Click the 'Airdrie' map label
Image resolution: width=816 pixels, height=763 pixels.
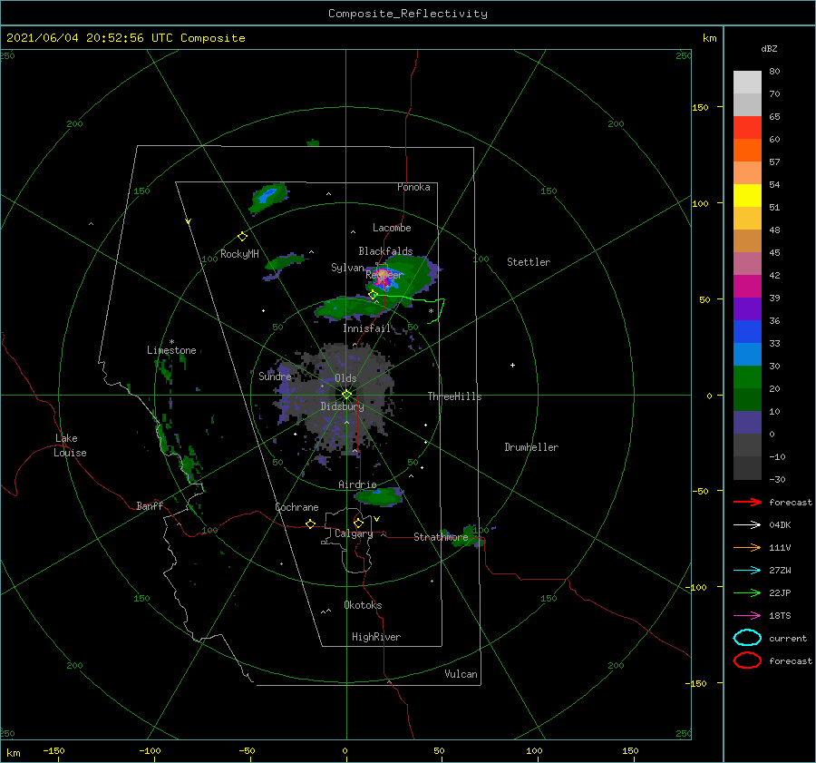pos(357,484)
